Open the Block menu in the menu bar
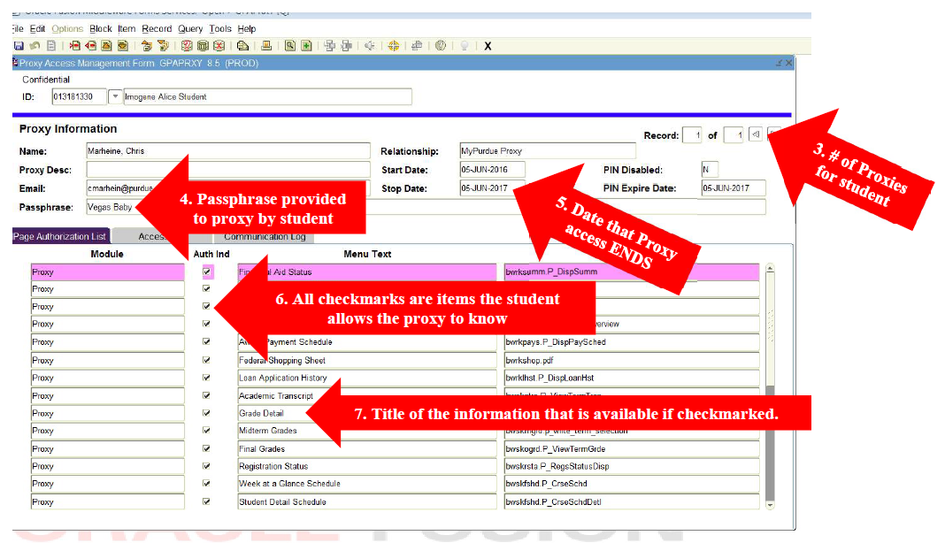The width and height of the screenshot is (945, 543). (101, 28)
